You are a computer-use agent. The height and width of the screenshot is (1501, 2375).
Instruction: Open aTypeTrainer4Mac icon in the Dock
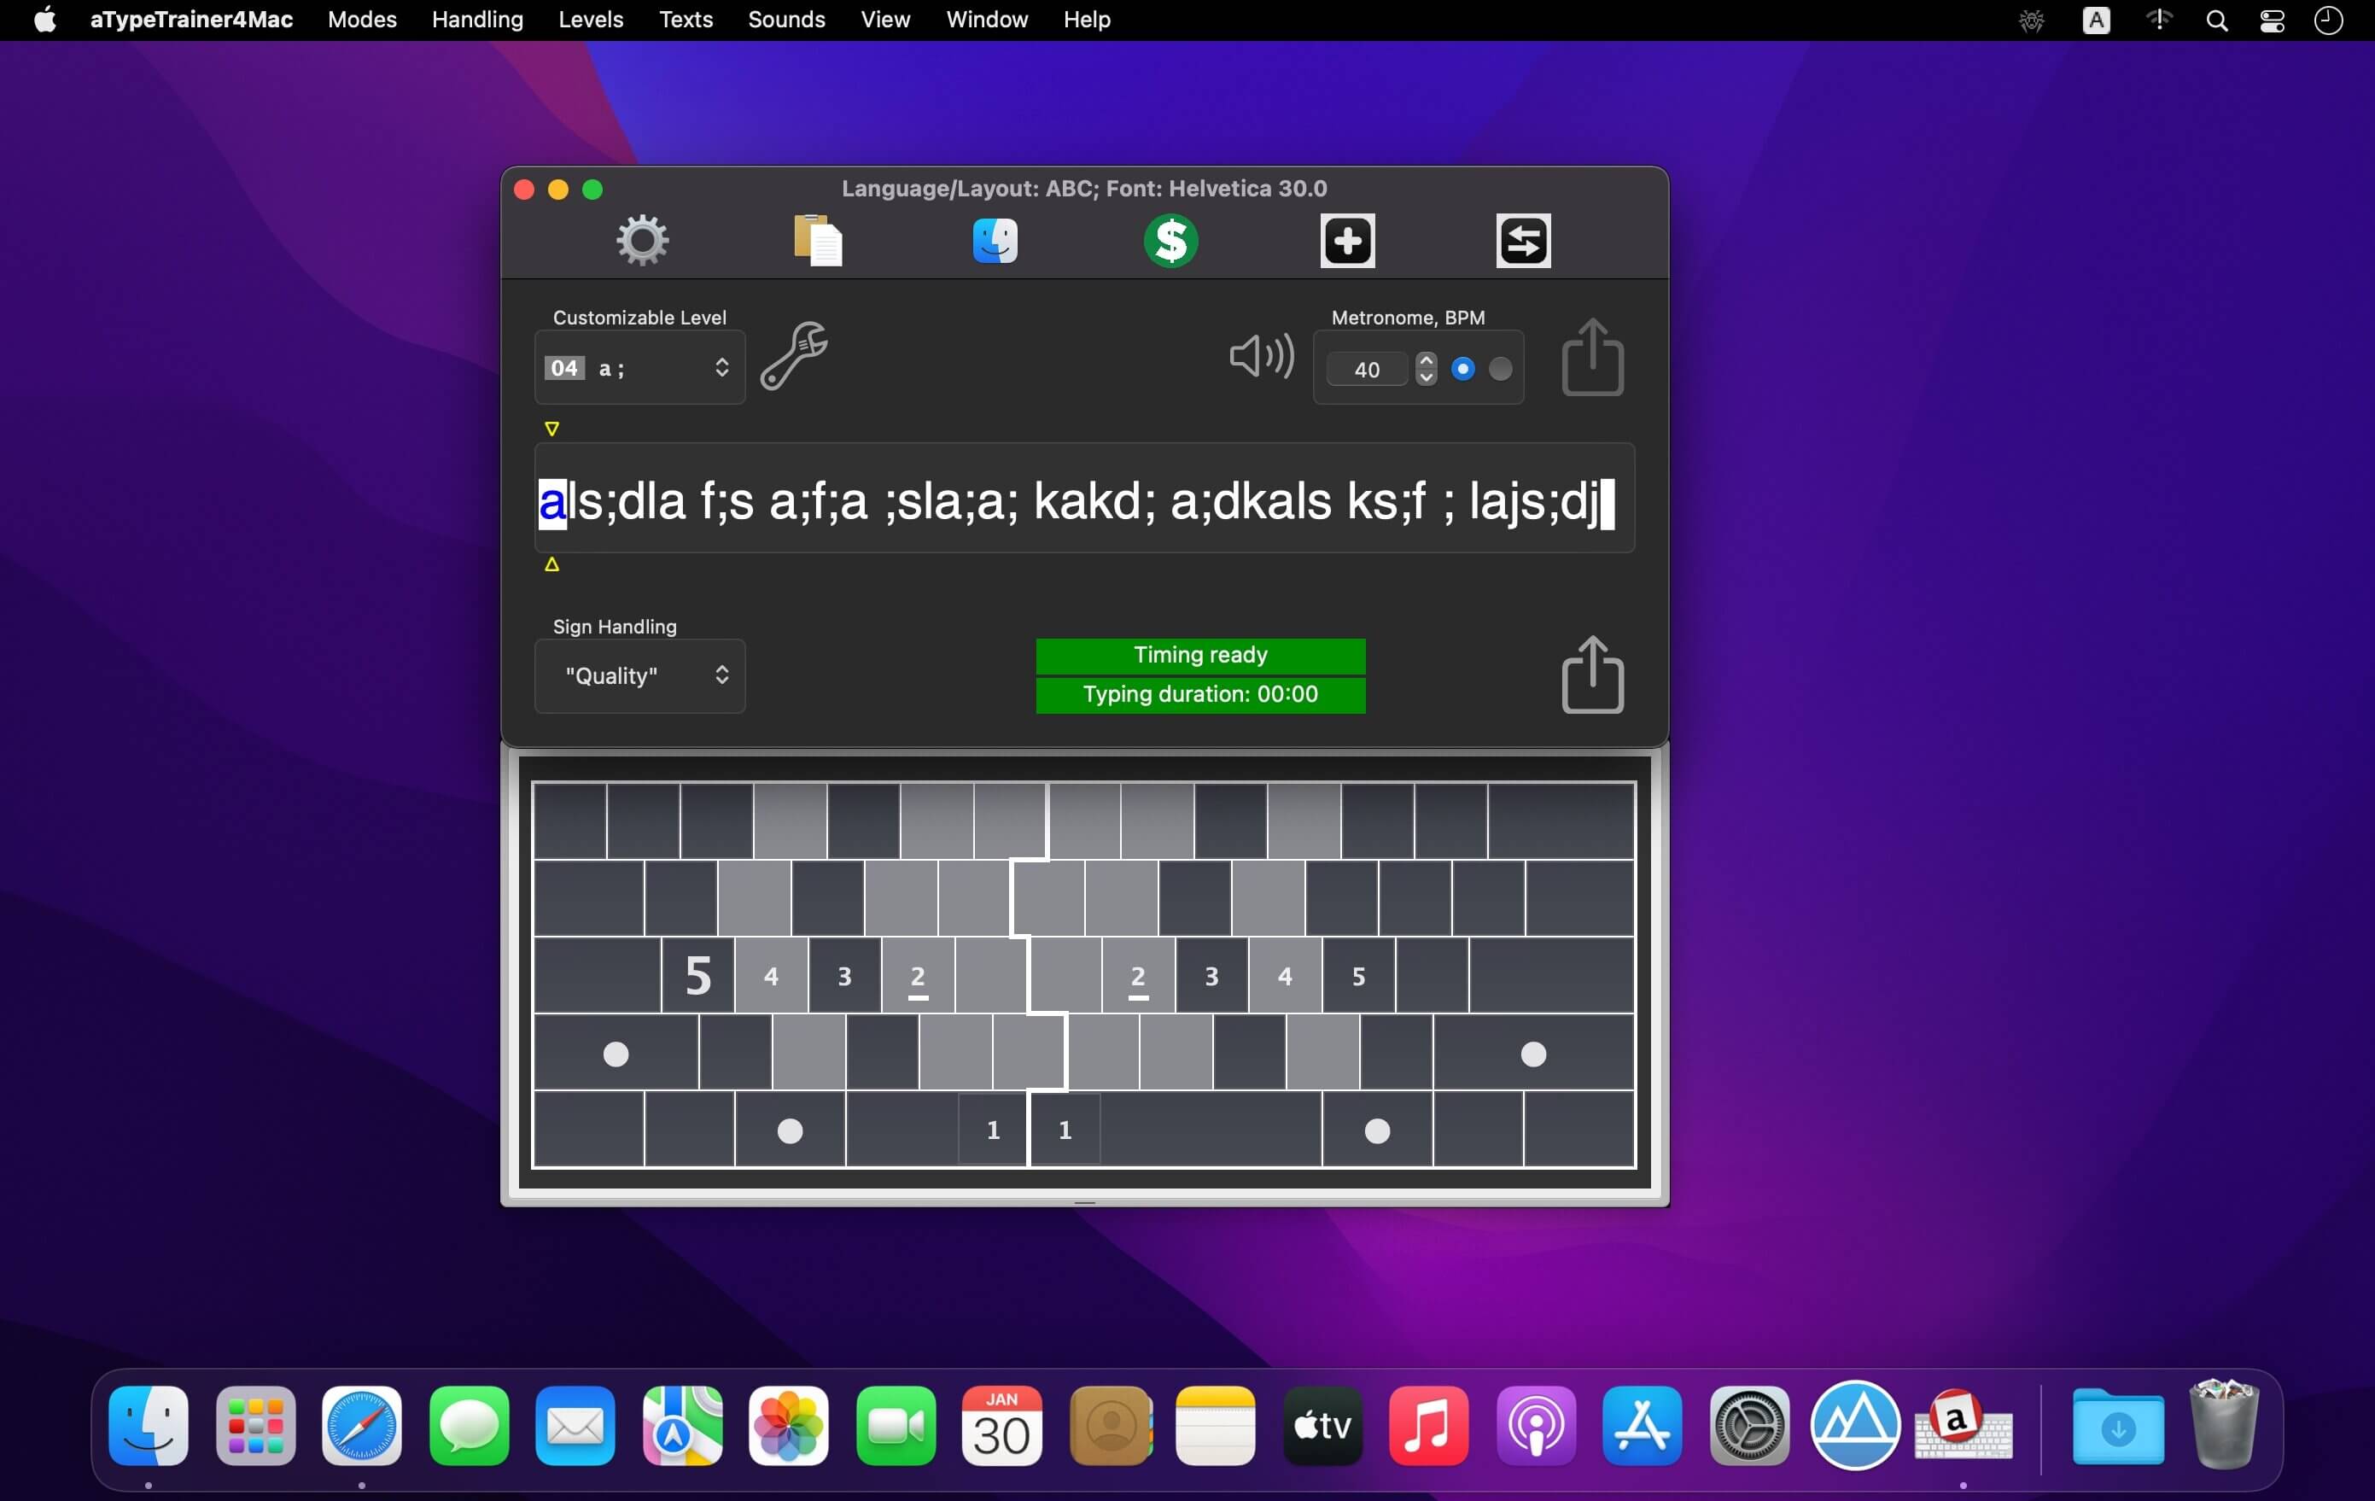(x=1963, y=1425)
